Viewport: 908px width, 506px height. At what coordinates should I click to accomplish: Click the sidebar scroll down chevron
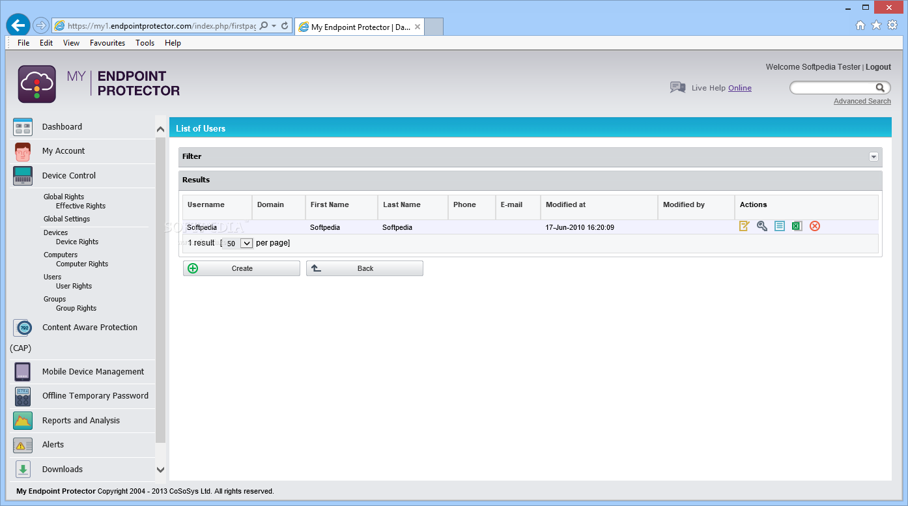[160, 470]
